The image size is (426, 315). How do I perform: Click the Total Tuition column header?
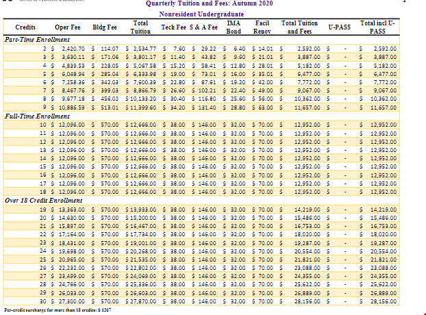pyautogui.click(x=140, y=27)
